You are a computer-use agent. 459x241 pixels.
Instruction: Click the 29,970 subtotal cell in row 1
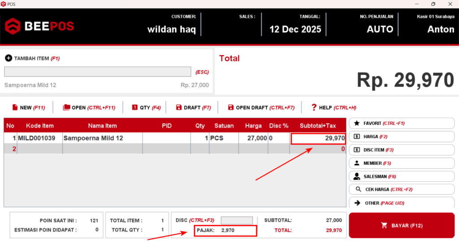pos(318,138)
